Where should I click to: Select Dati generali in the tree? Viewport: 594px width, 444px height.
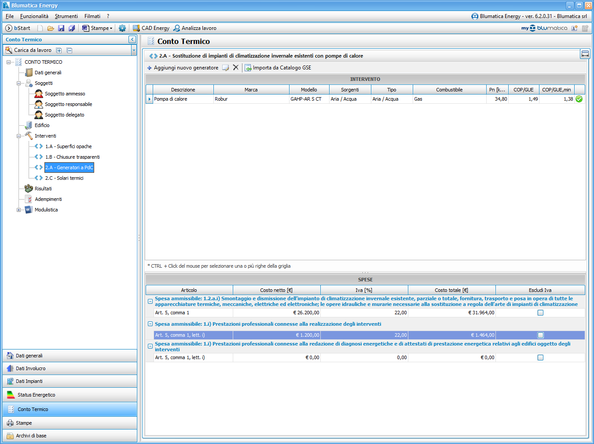[x=48, y=73]
